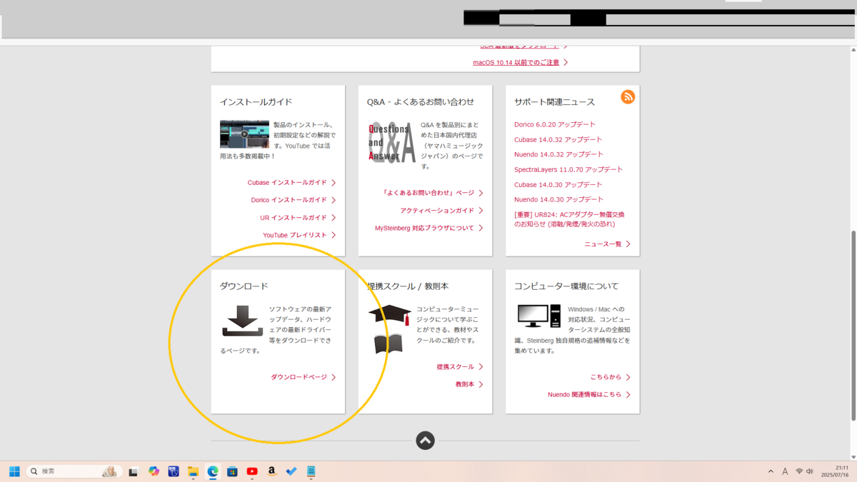Open the clock and date 21:11
Viewport: 857px width, 482px height.
click(835, 471)
